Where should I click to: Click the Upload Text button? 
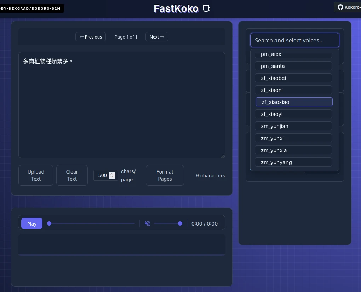point(36,175)
